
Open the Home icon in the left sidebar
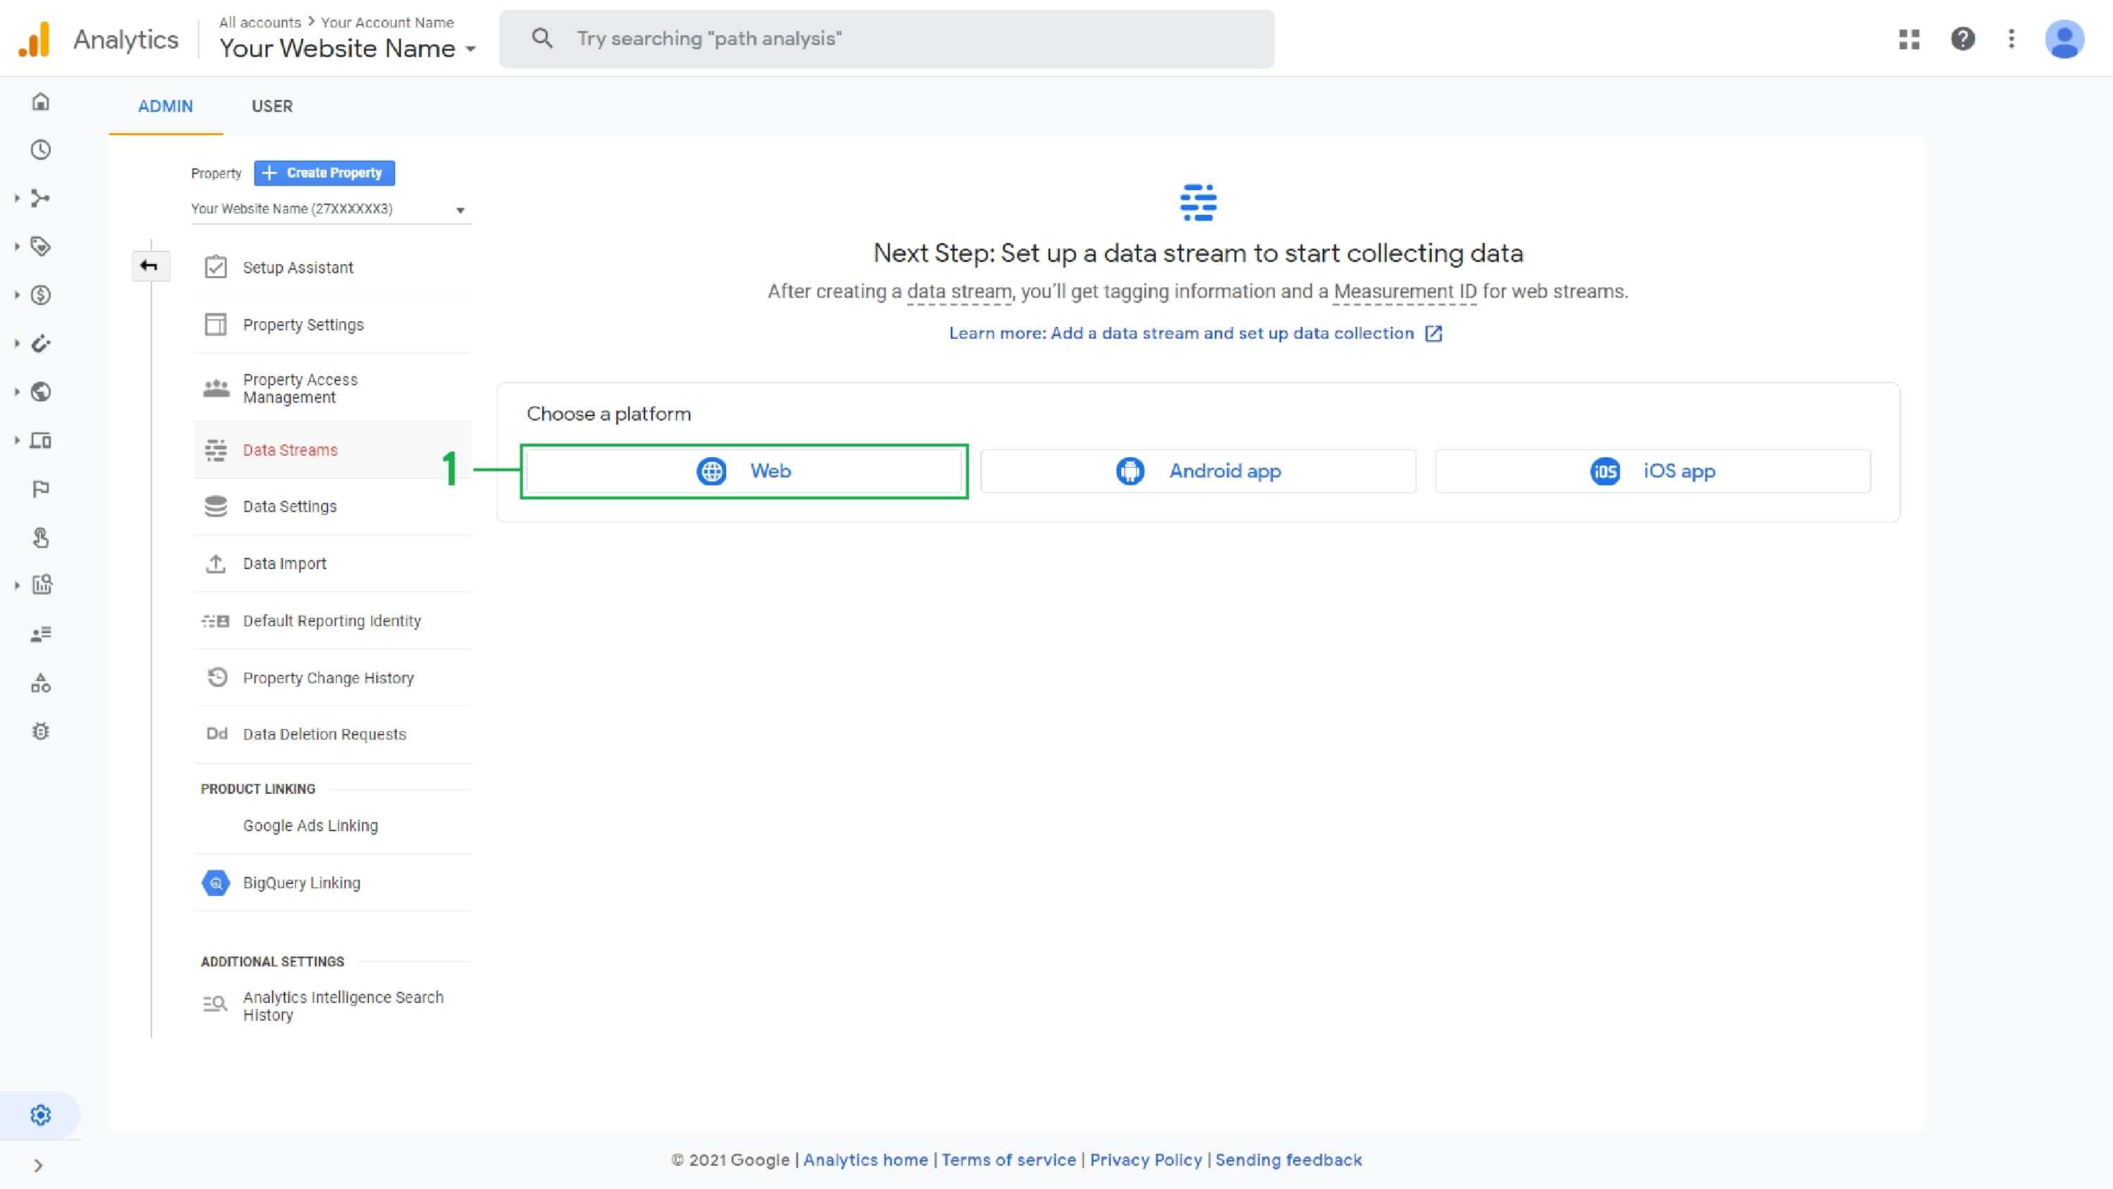click(x=39, y=101)
